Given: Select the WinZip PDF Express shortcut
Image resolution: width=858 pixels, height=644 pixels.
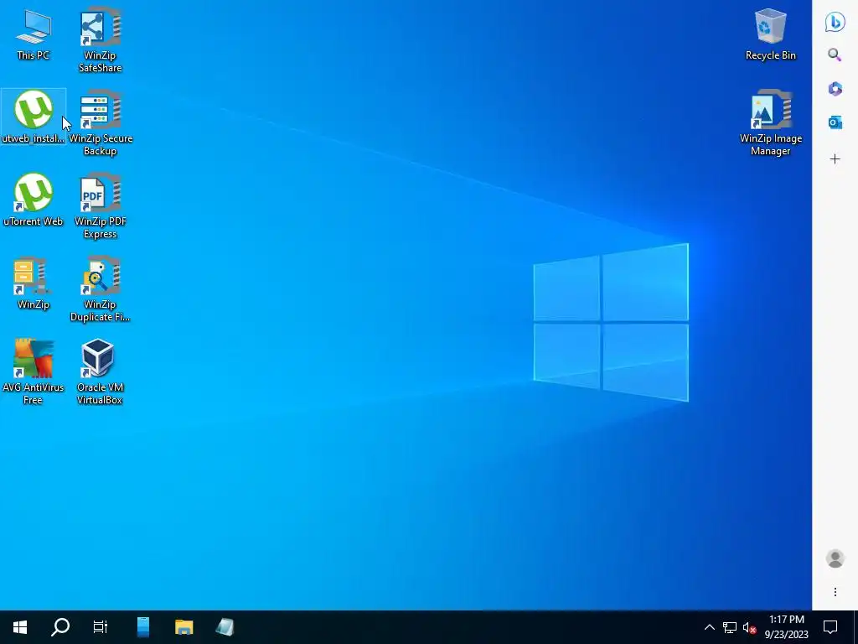Looking at the screenshot, I should coord(101,206).
